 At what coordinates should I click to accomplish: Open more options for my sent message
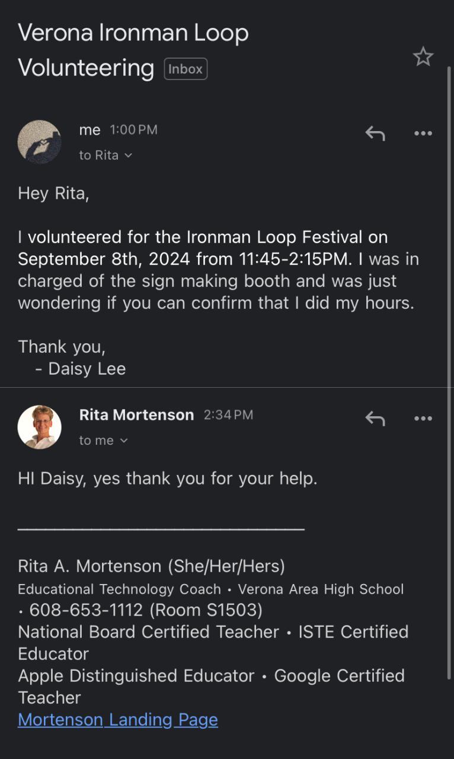(423, 133)
